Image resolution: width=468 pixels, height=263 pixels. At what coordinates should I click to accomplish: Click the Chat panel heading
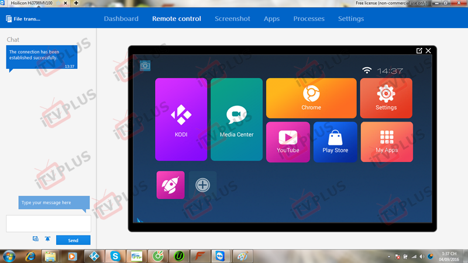13,40
